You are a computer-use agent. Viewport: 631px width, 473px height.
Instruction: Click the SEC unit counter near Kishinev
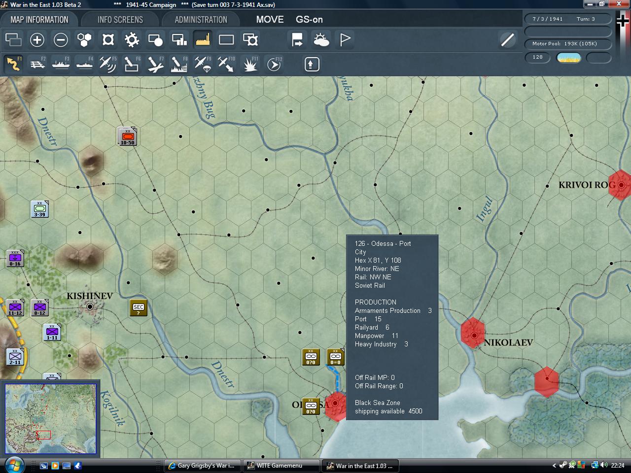(x=139, y=307)
